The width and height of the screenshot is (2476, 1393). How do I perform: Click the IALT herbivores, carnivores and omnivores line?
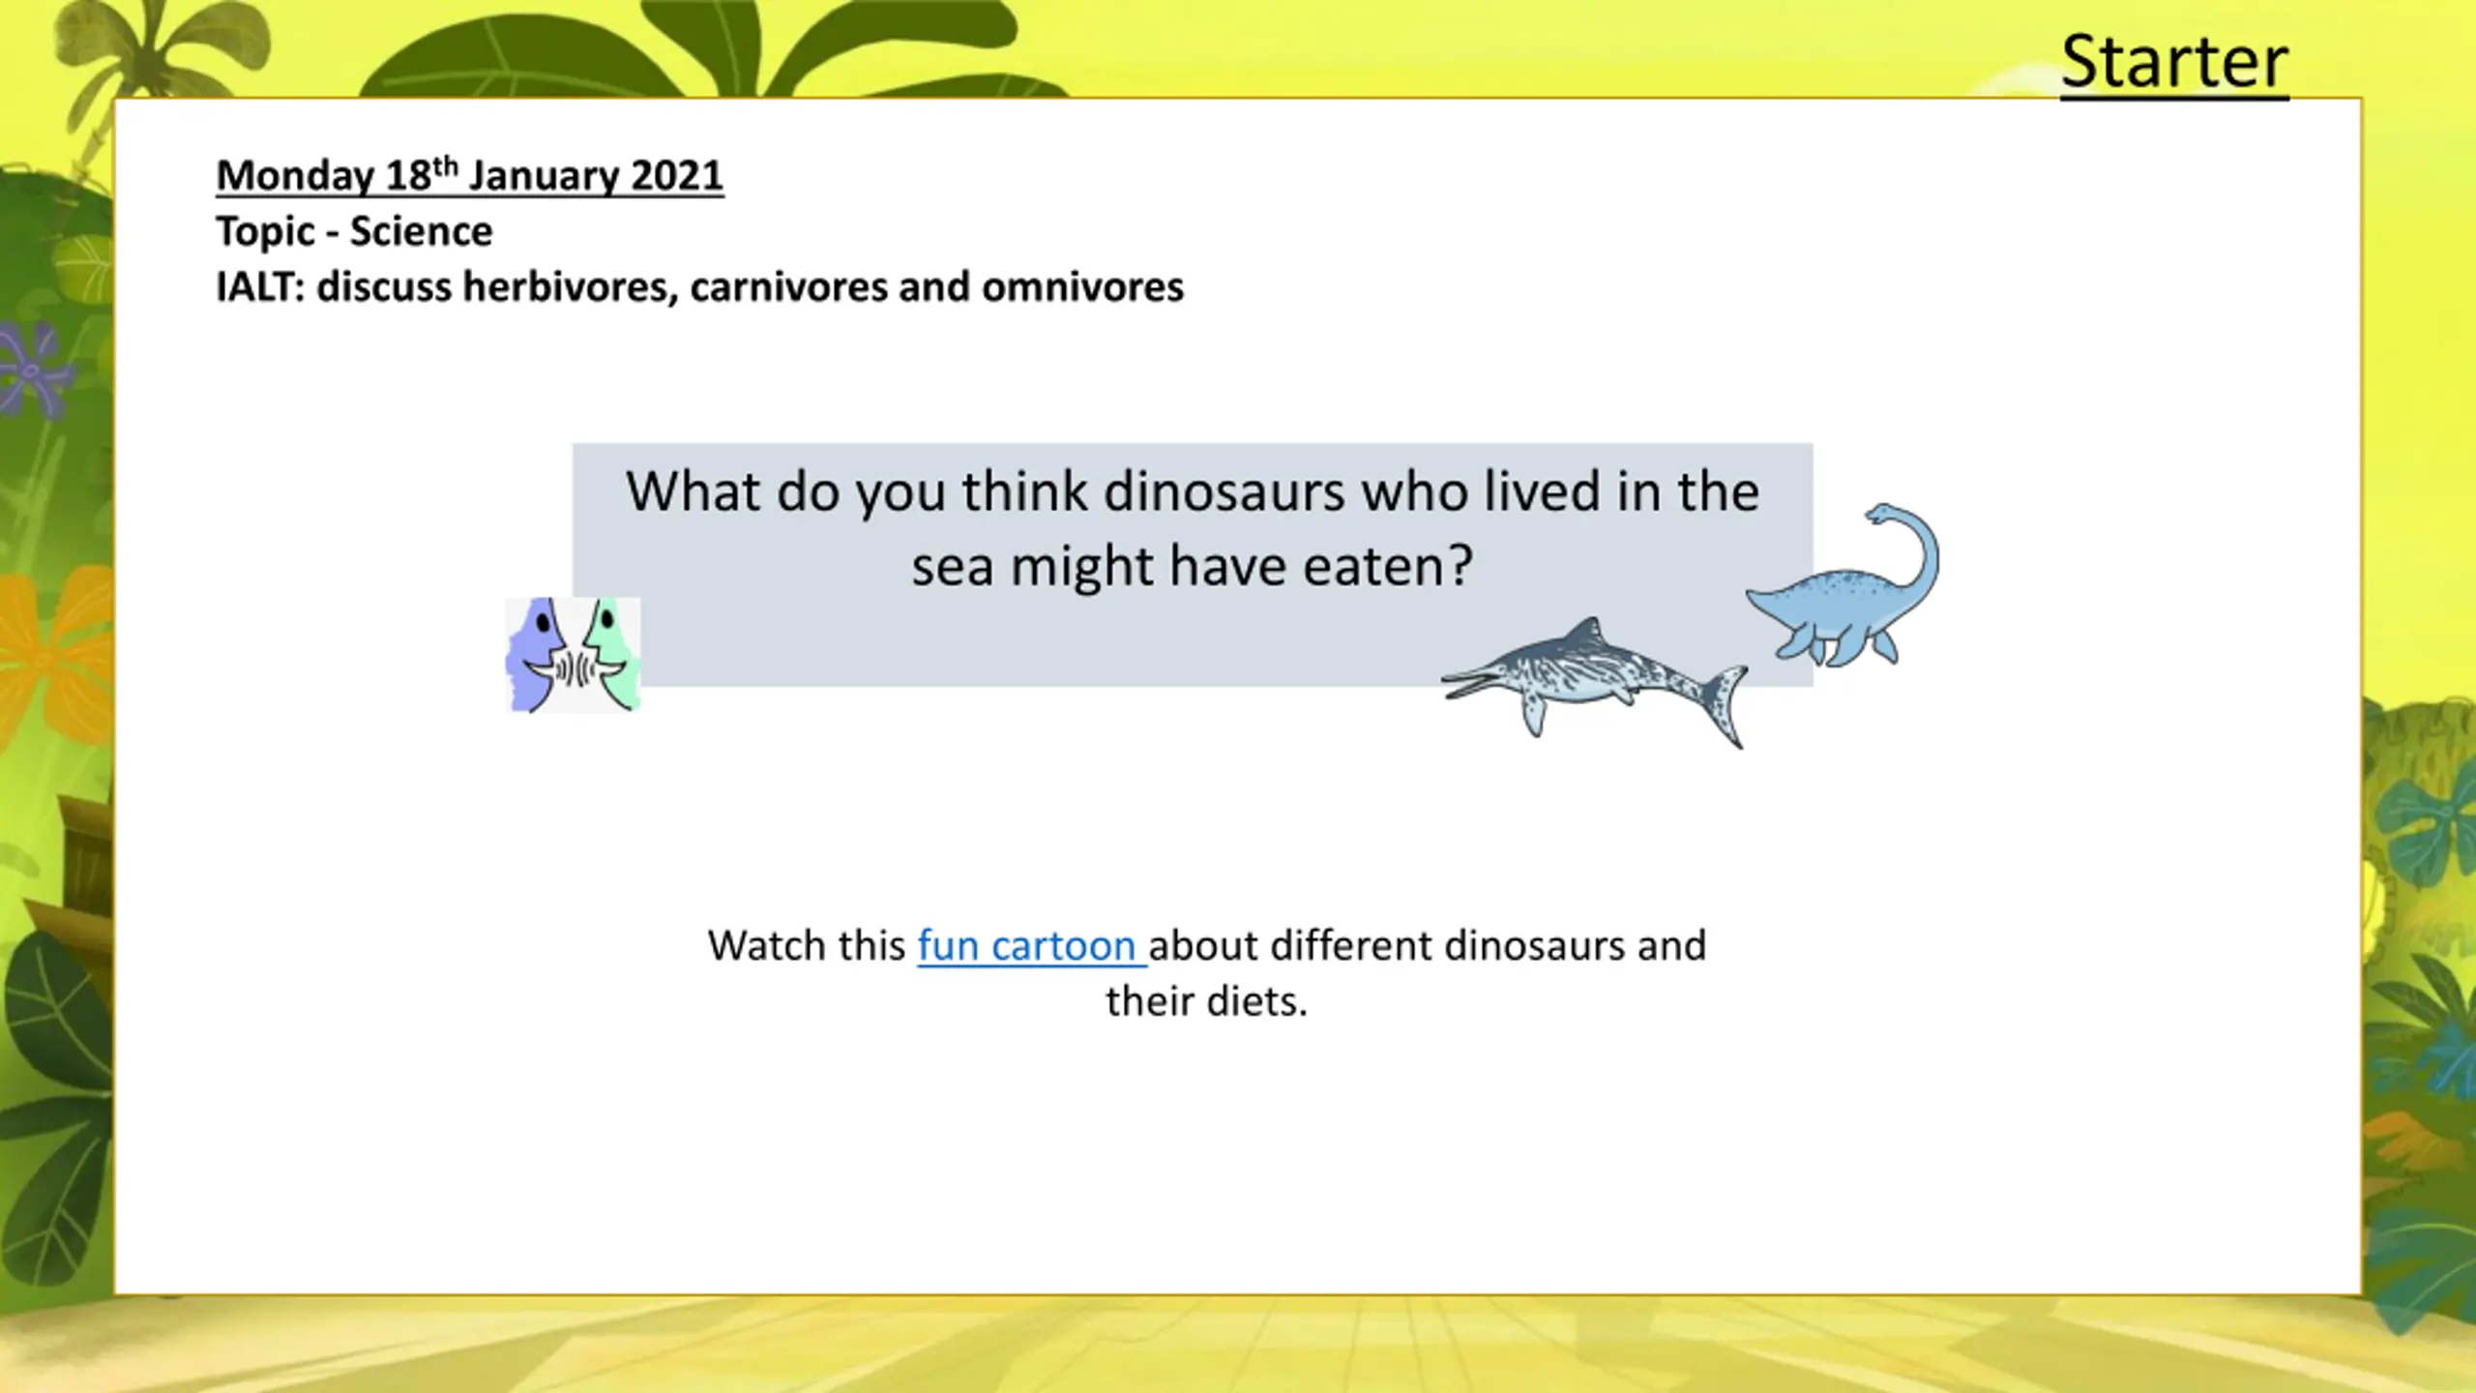(699, 287)
